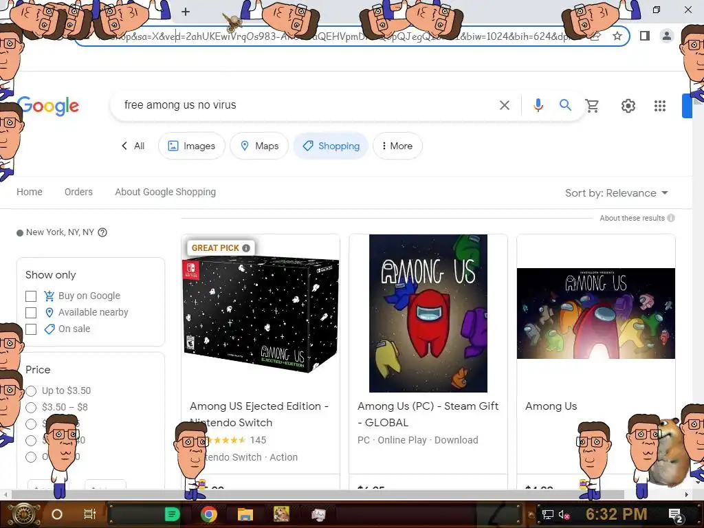This screenshot has height=528, width=704.
Task: Launch Chrome from the taskbar
Action: pyautogui.click(x=209, y=514)
